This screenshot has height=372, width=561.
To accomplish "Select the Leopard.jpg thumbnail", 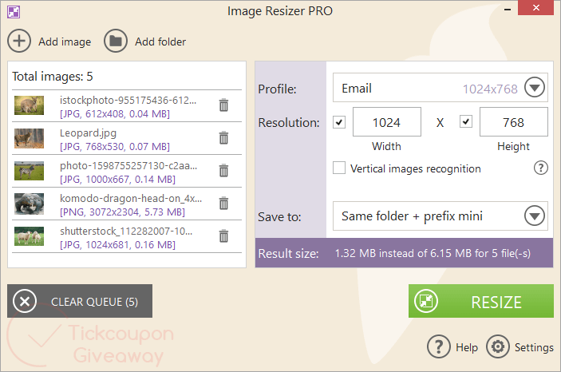I will (x=29, y=138).
